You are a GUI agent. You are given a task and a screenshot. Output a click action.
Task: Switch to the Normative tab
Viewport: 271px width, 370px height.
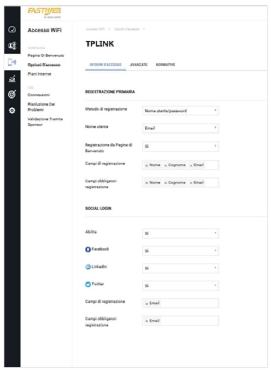166,65
